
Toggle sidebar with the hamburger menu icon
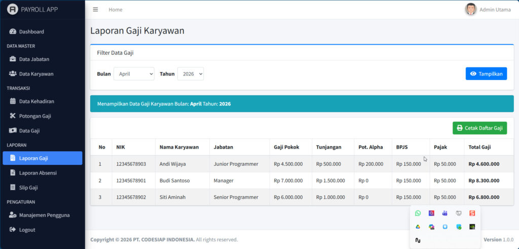(95, 10)
